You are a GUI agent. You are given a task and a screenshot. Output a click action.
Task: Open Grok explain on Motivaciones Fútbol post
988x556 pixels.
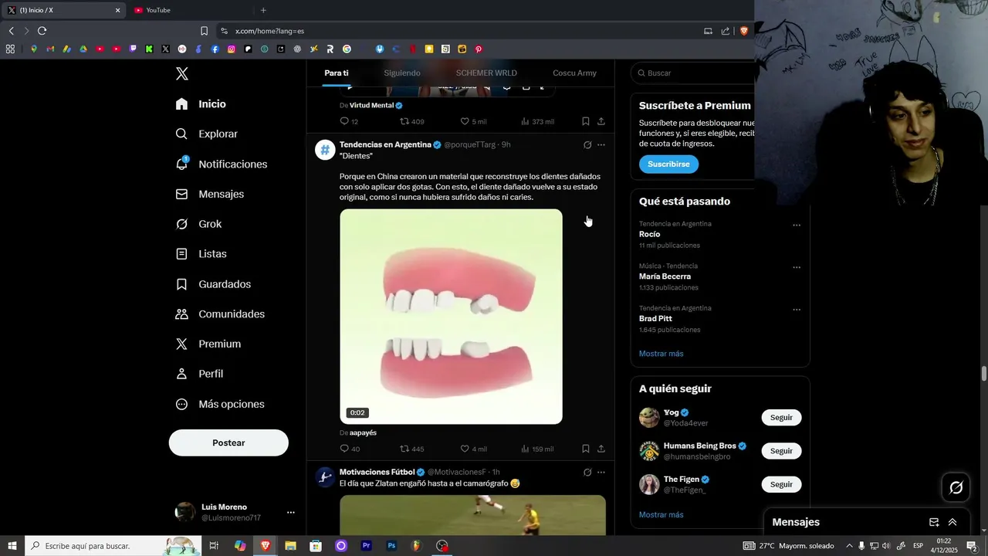587,473
